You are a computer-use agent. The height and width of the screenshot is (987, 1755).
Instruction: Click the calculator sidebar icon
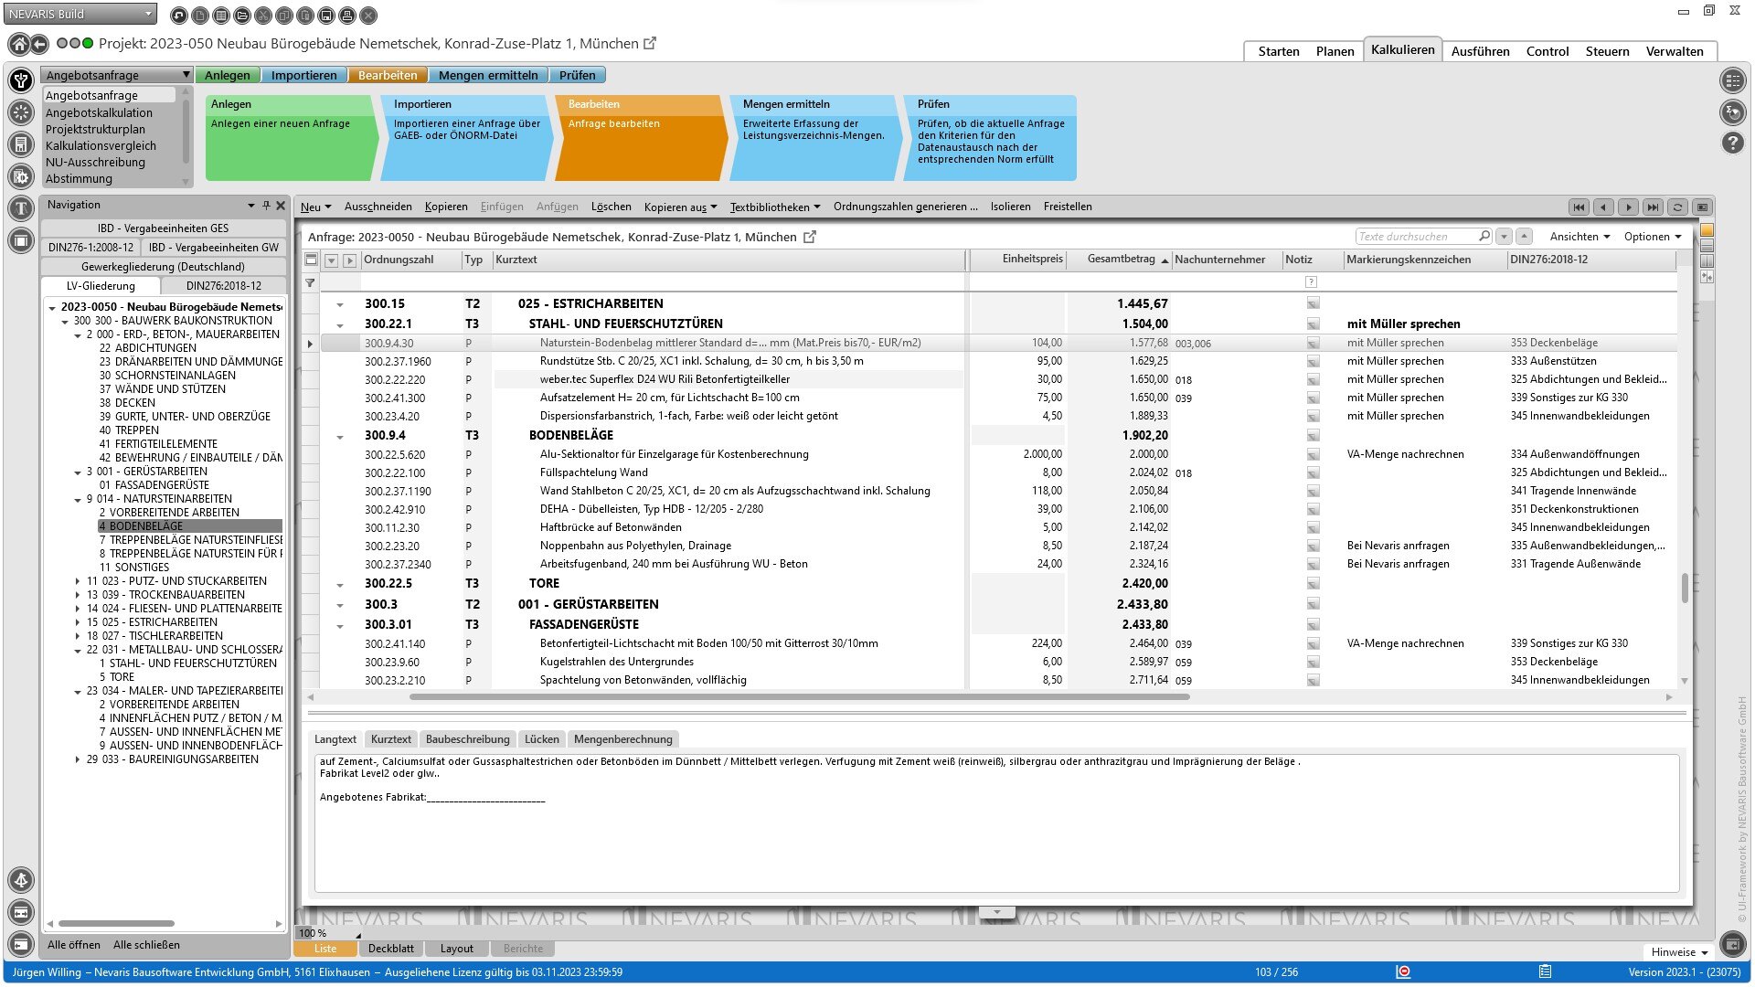pos(20,144)
